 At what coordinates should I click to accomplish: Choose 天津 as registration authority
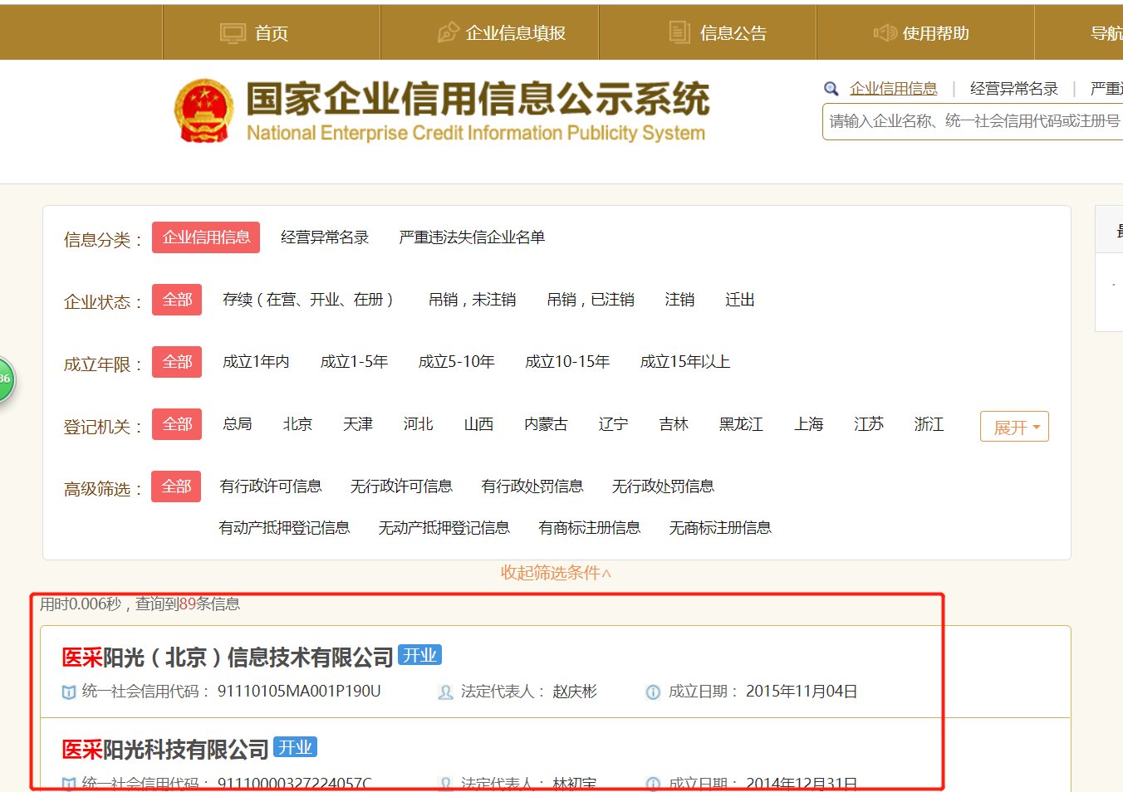pyautogui.click(x=358, y=424)
